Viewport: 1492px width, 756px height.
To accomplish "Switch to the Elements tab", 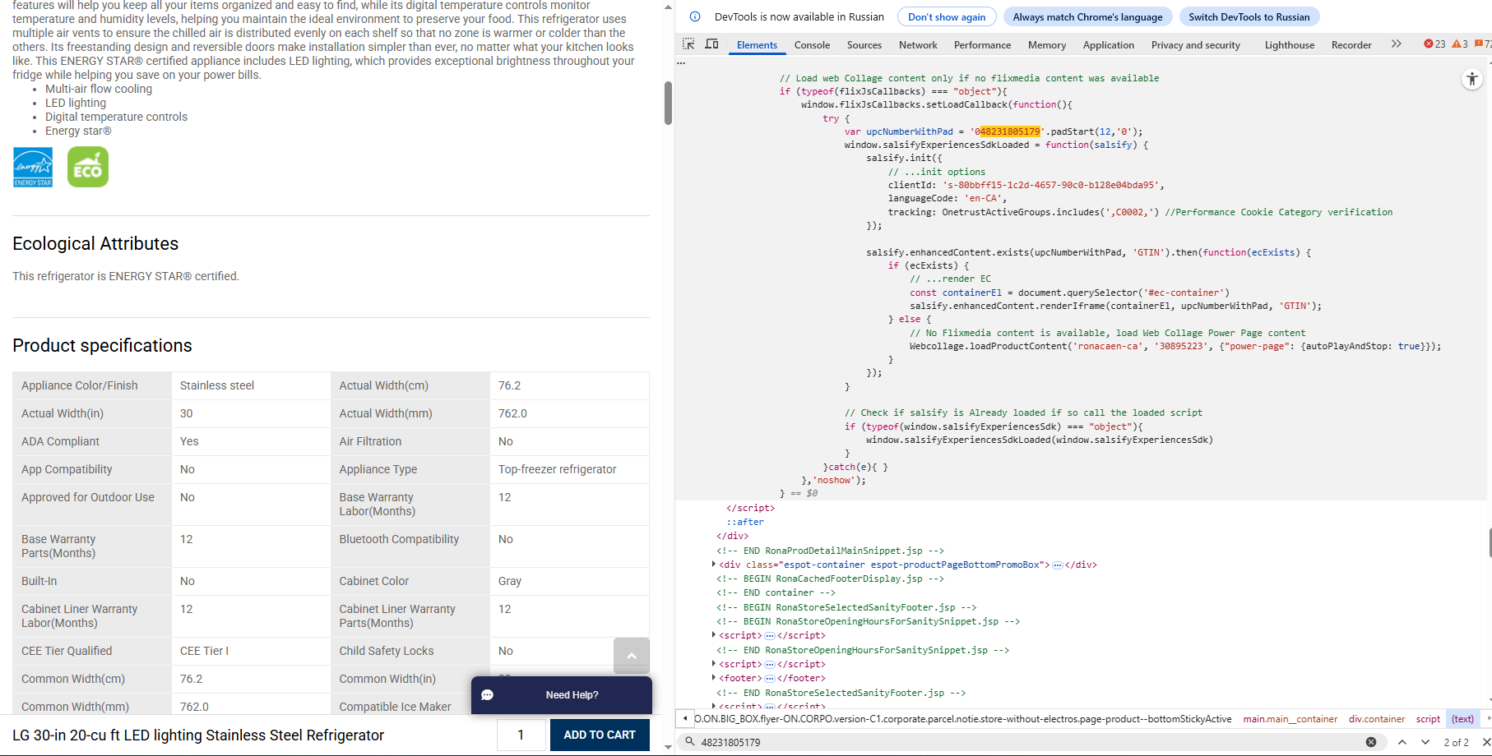I will click(757, 45).
